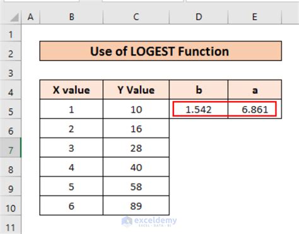Click the 'Y Value' header cell
The height and width of the screenshot is (234, 299).
click(136, 90)
